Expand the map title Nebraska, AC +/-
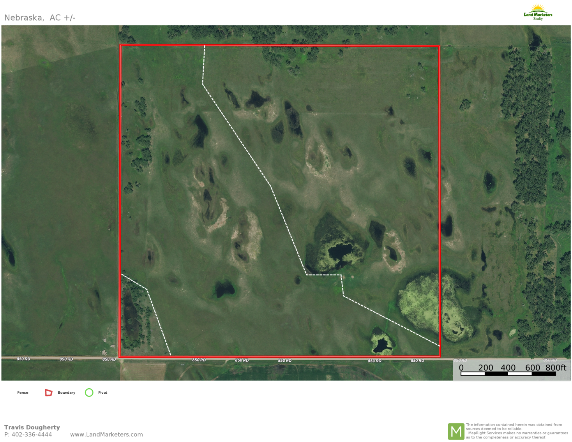 pos(40,17)
